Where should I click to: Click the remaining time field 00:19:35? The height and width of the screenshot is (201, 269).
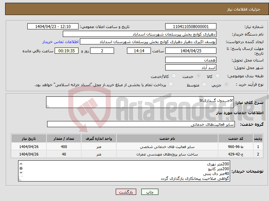pos(67,51)
